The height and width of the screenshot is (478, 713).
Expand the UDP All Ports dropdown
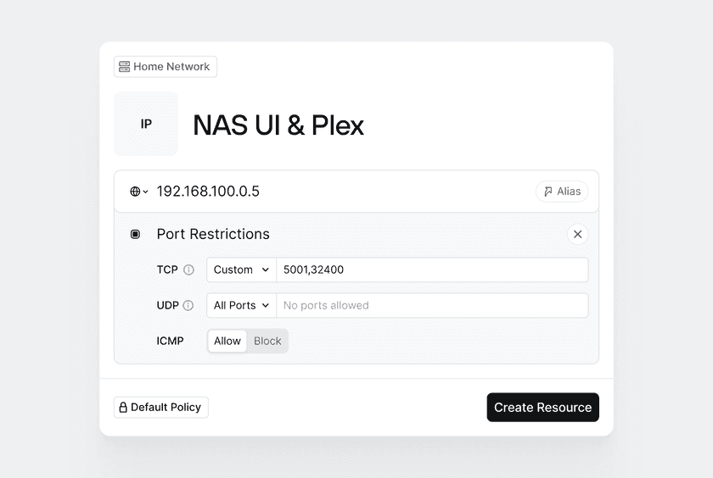pyautogui.click(x=241, y=305)
